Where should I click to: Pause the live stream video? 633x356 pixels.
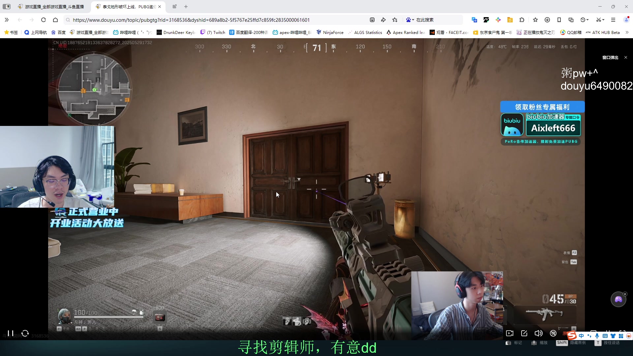[x=11, y=333]
